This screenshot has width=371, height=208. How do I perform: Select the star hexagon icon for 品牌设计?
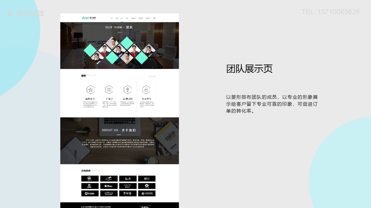[90, 90]
